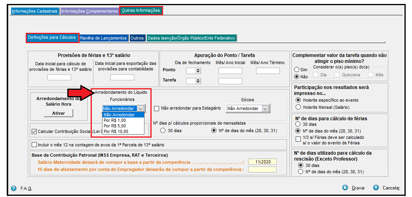Choose Por R$ 10,00 option

(x=123, y=131)
